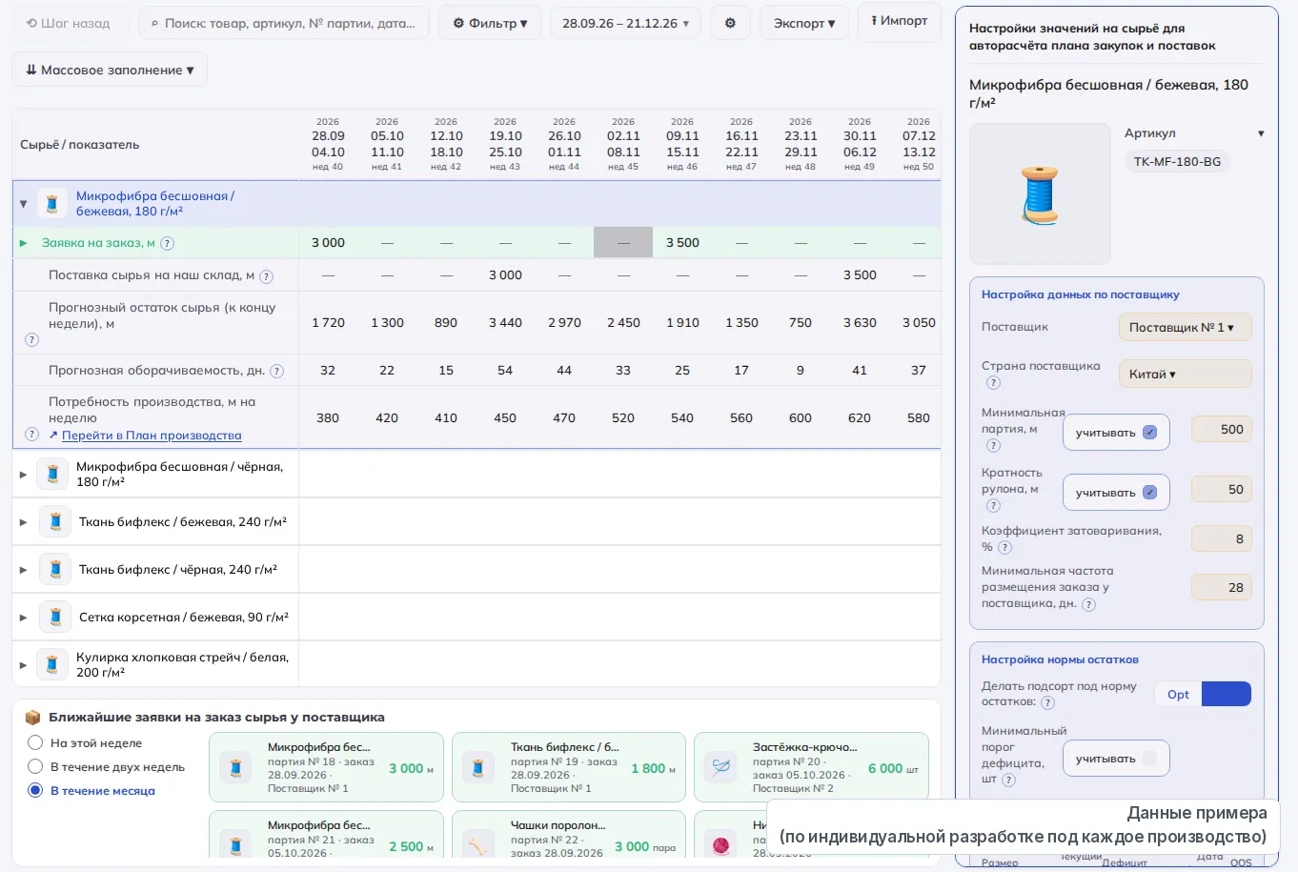1298x872 pixels.
Task: Toggle checkbox учитывать for Кратность рулона
Action: coord(1149,493)
